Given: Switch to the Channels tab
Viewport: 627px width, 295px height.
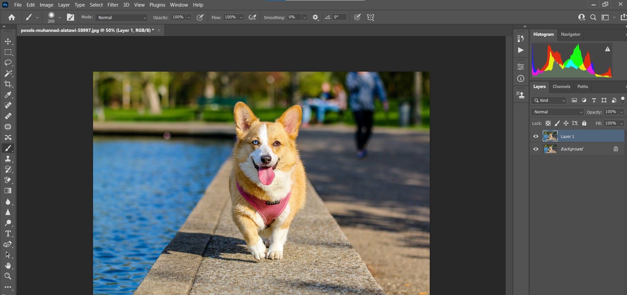Looking at the screenshot, I should click(561, 87).
